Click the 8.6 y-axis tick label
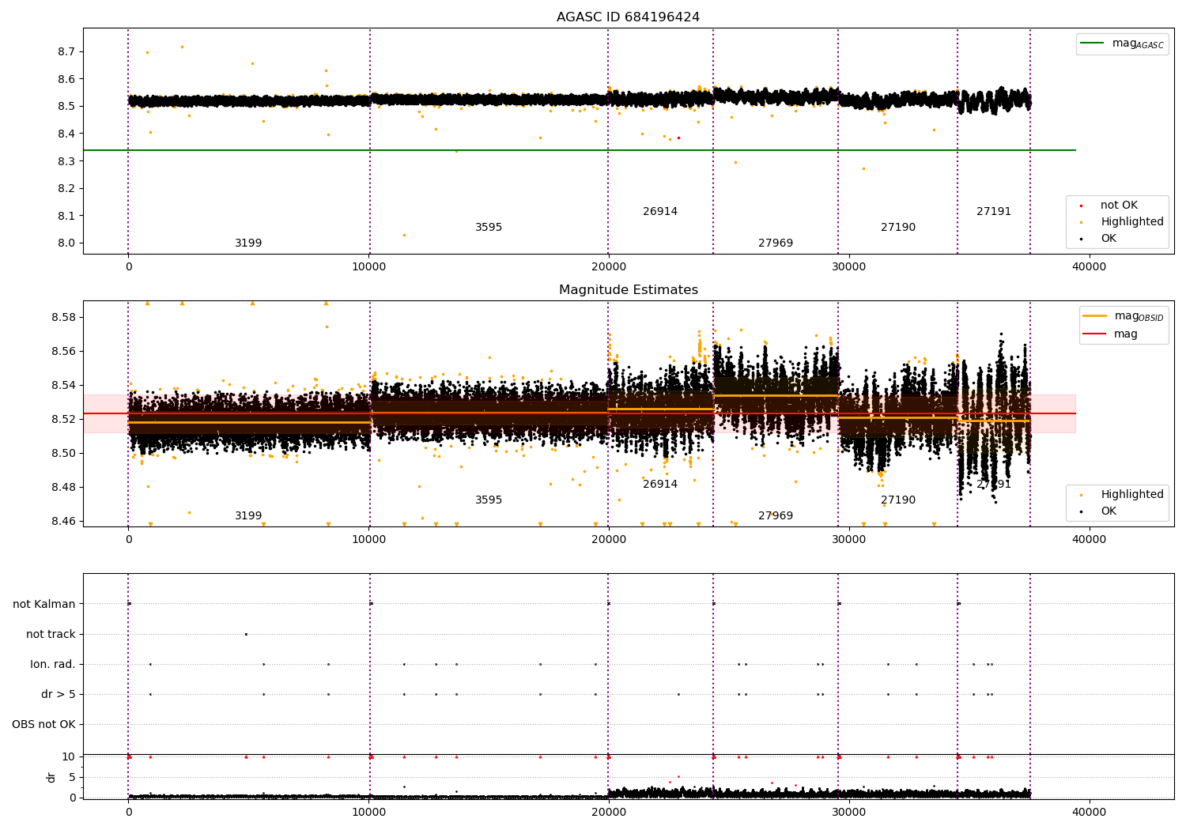 [x=66, y=79]
